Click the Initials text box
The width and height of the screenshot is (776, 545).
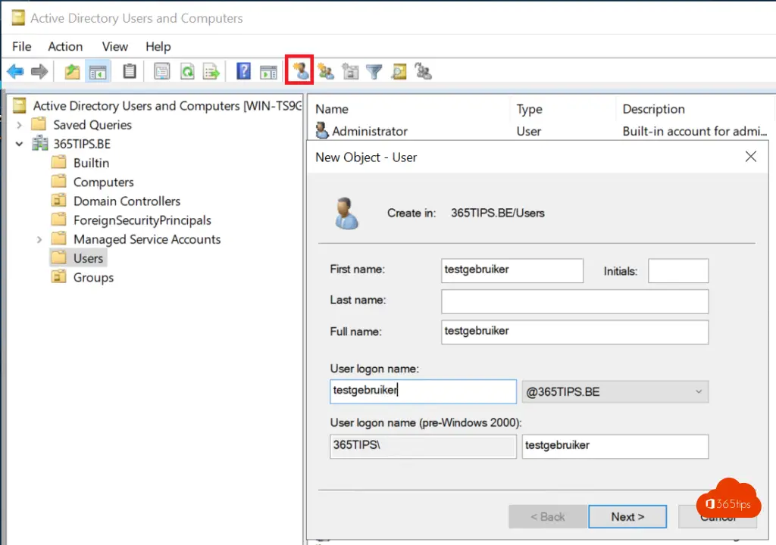(x=677, y=271)
